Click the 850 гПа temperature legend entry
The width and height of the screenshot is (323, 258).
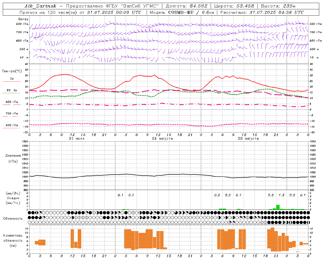[12, 102]
